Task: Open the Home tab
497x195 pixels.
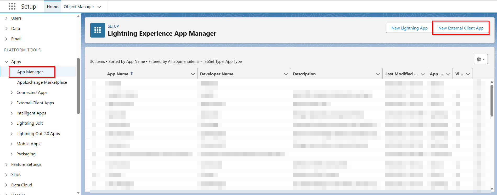Action: point(53,7)
